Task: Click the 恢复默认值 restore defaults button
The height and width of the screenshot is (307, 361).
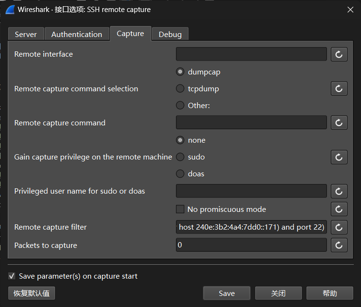Action: point(32,293)
